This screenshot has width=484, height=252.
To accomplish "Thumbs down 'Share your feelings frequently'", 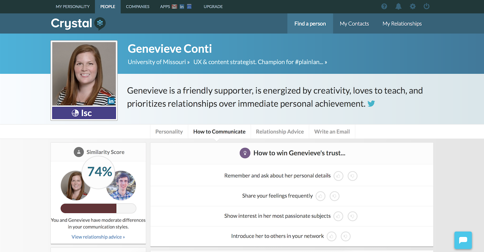I will pyautogui.click(x=334, y=196).
